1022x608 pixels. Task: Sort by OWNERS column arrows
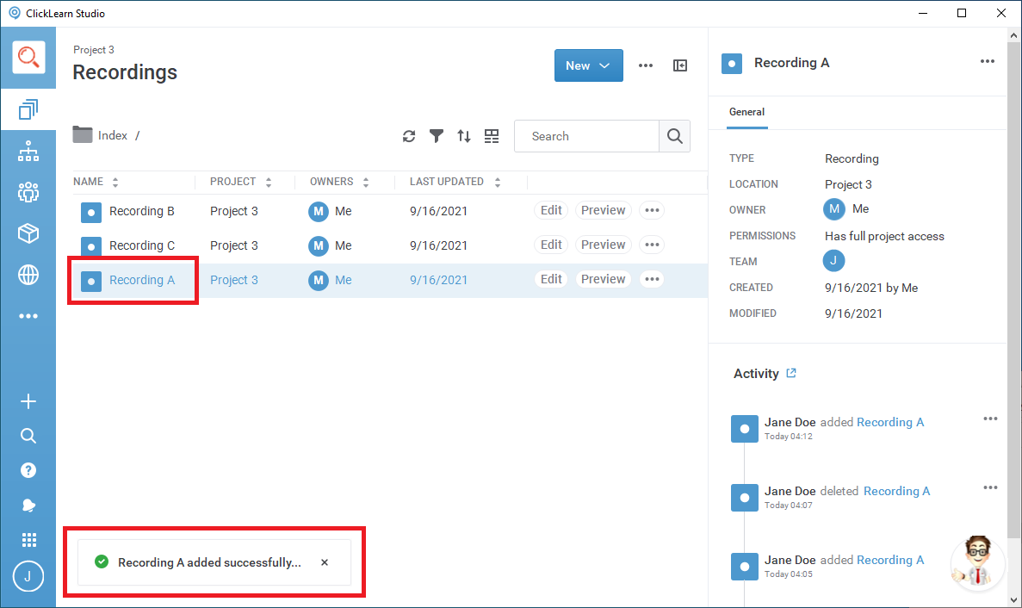coord(366,183)
